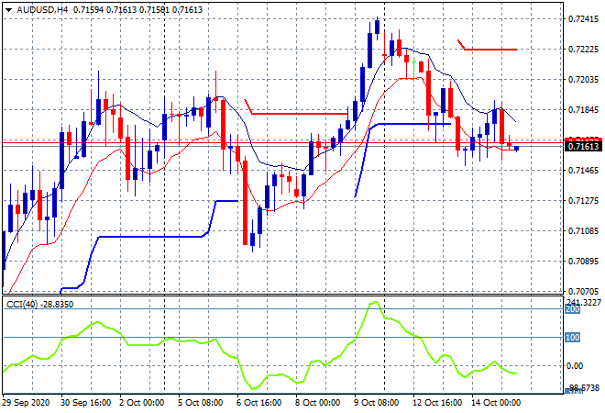Click the 9 Oct 08:00 time label
605x413 pixels.
(376, 403)
